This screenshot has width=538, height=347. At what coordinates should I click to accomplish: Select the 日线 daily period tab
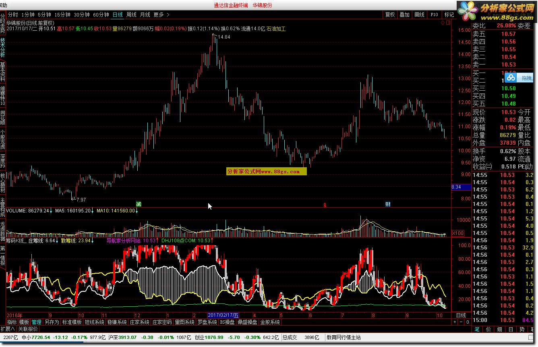click(118, 15)
